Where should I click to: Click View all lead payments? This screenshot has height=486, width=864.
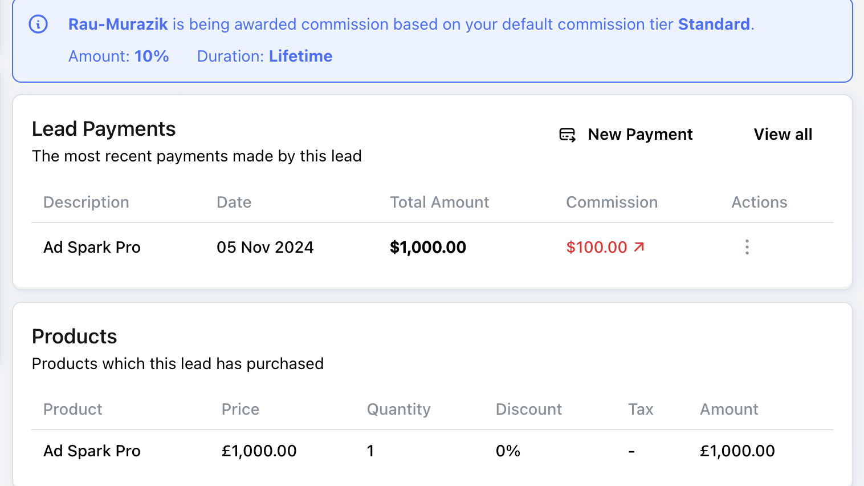click(783, 135)
